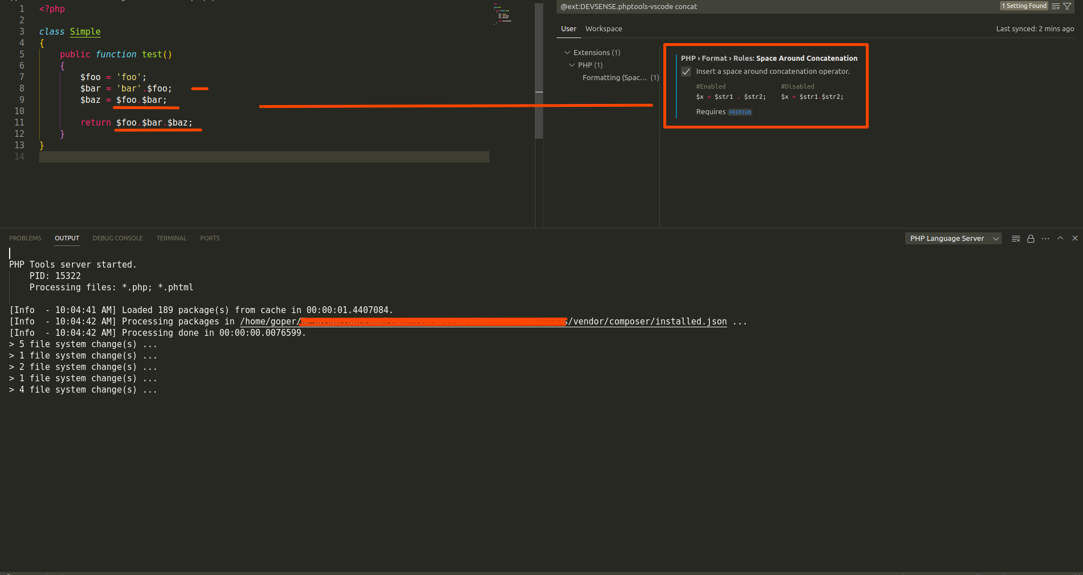Open the settings filter funnel
This screenshot has width=1083, height=575.
tap(1067, 6)
